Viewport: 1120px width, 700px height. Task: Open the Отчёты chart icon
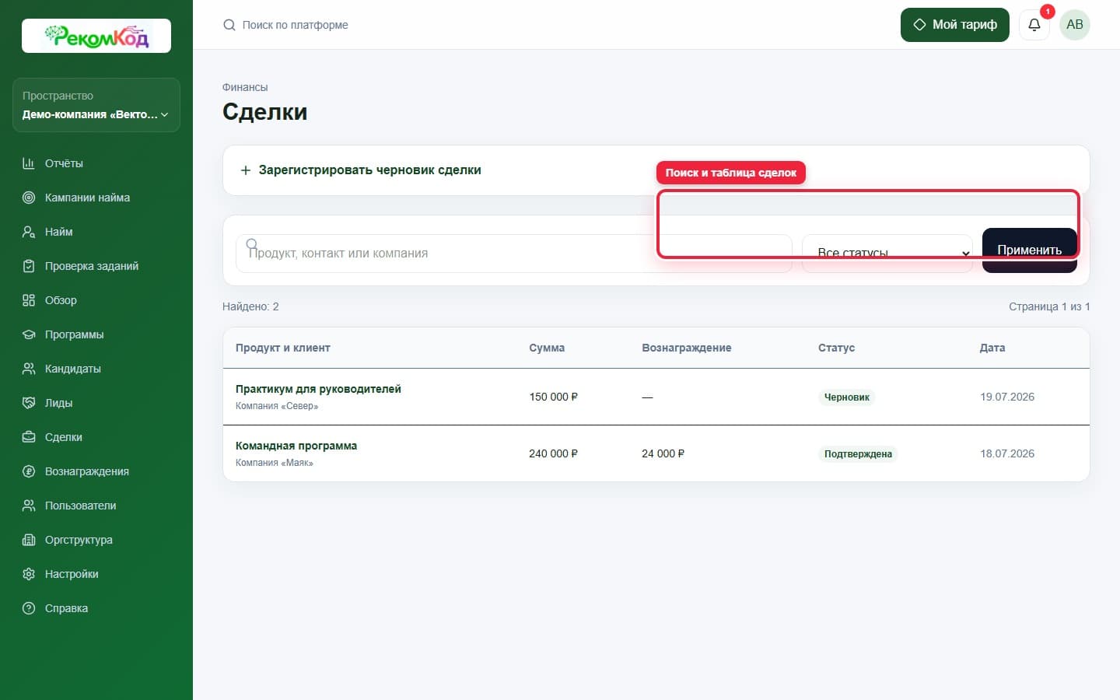(x=29, y=163)
